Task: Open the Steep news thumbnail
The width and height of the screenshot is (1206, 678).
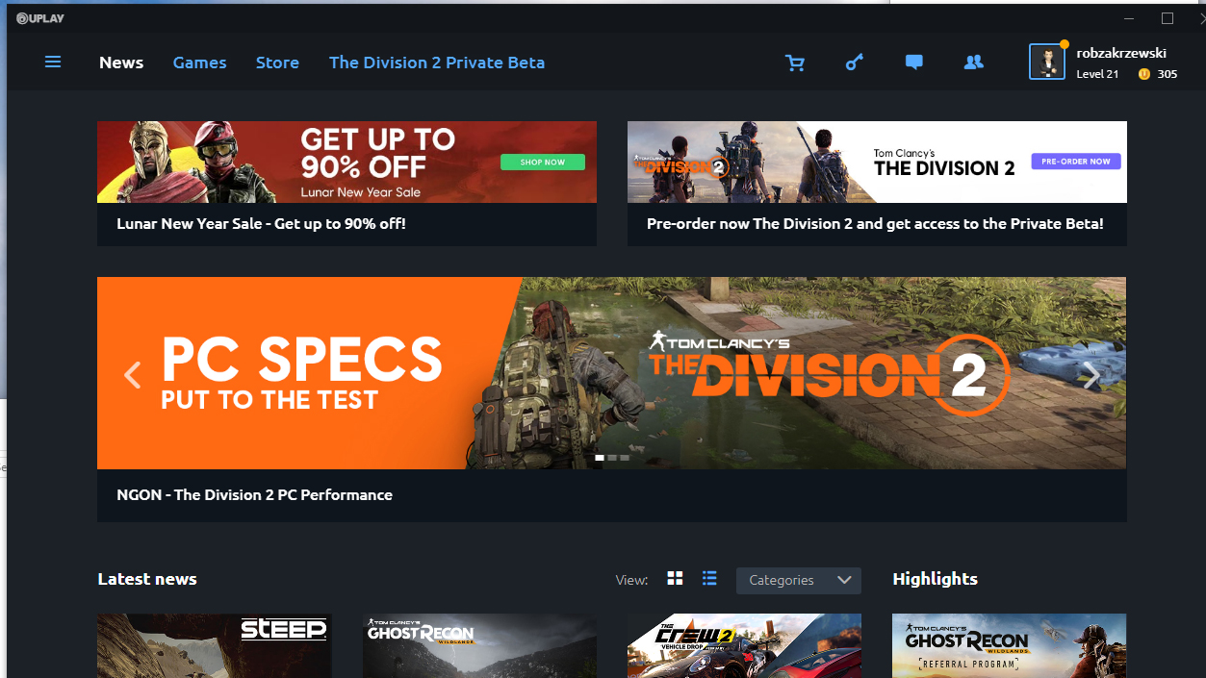Action: click(215, 645)
